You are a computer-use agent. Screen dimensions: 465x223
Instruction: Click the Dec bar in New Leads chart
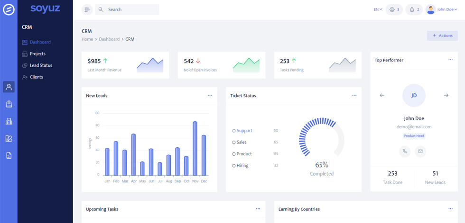[x=204, y=155]
